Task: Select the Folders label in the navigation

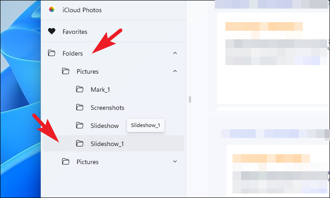Action: click(x=73, y=53)
